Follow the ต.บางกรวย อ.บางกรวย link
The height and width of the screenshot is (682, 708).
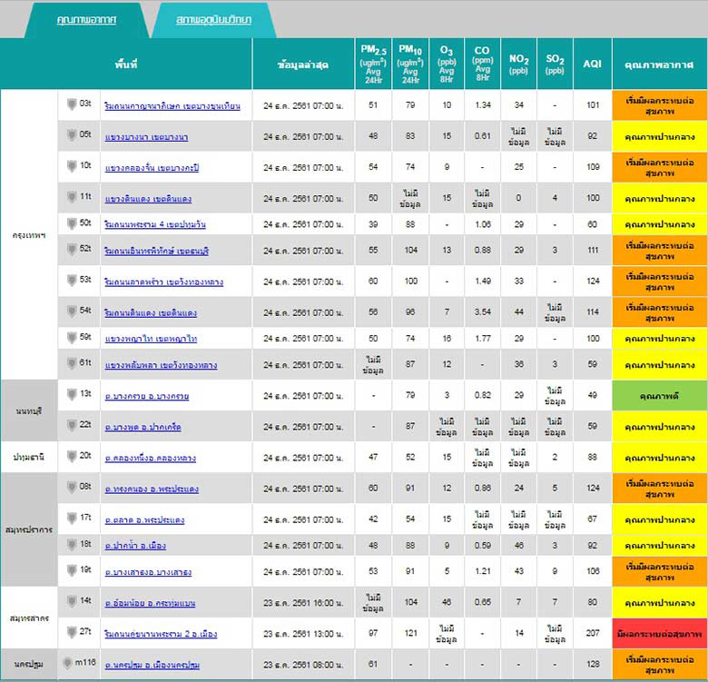click(x=146, y=397)
